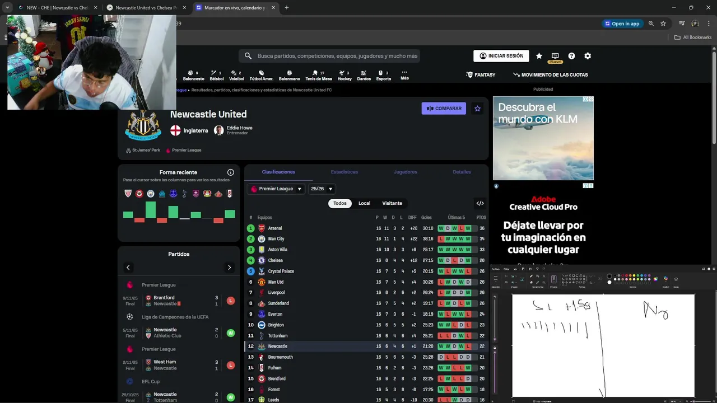
Task: Select the Todos standings filter
Action: 340,203
